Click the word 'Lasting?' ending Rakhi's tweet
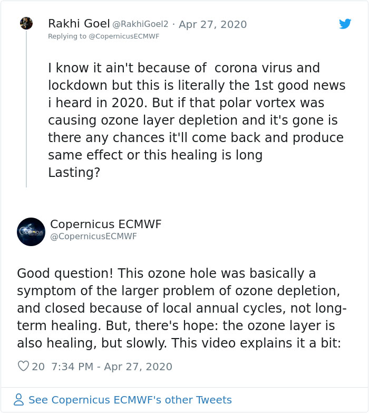Screen dimensions: 369x413 click(74, 173)
